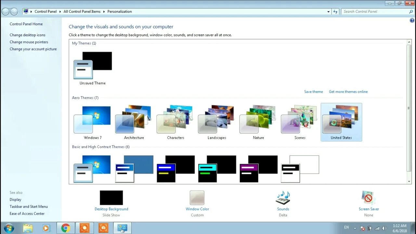Screen dimensions: 416x234
Task: Open the Display link under See also
Action: 15,200
